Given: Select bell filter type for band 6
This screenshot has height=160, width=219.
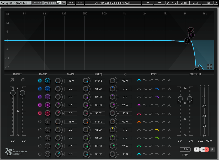Looking at the screenshot, I should [139, 122].
